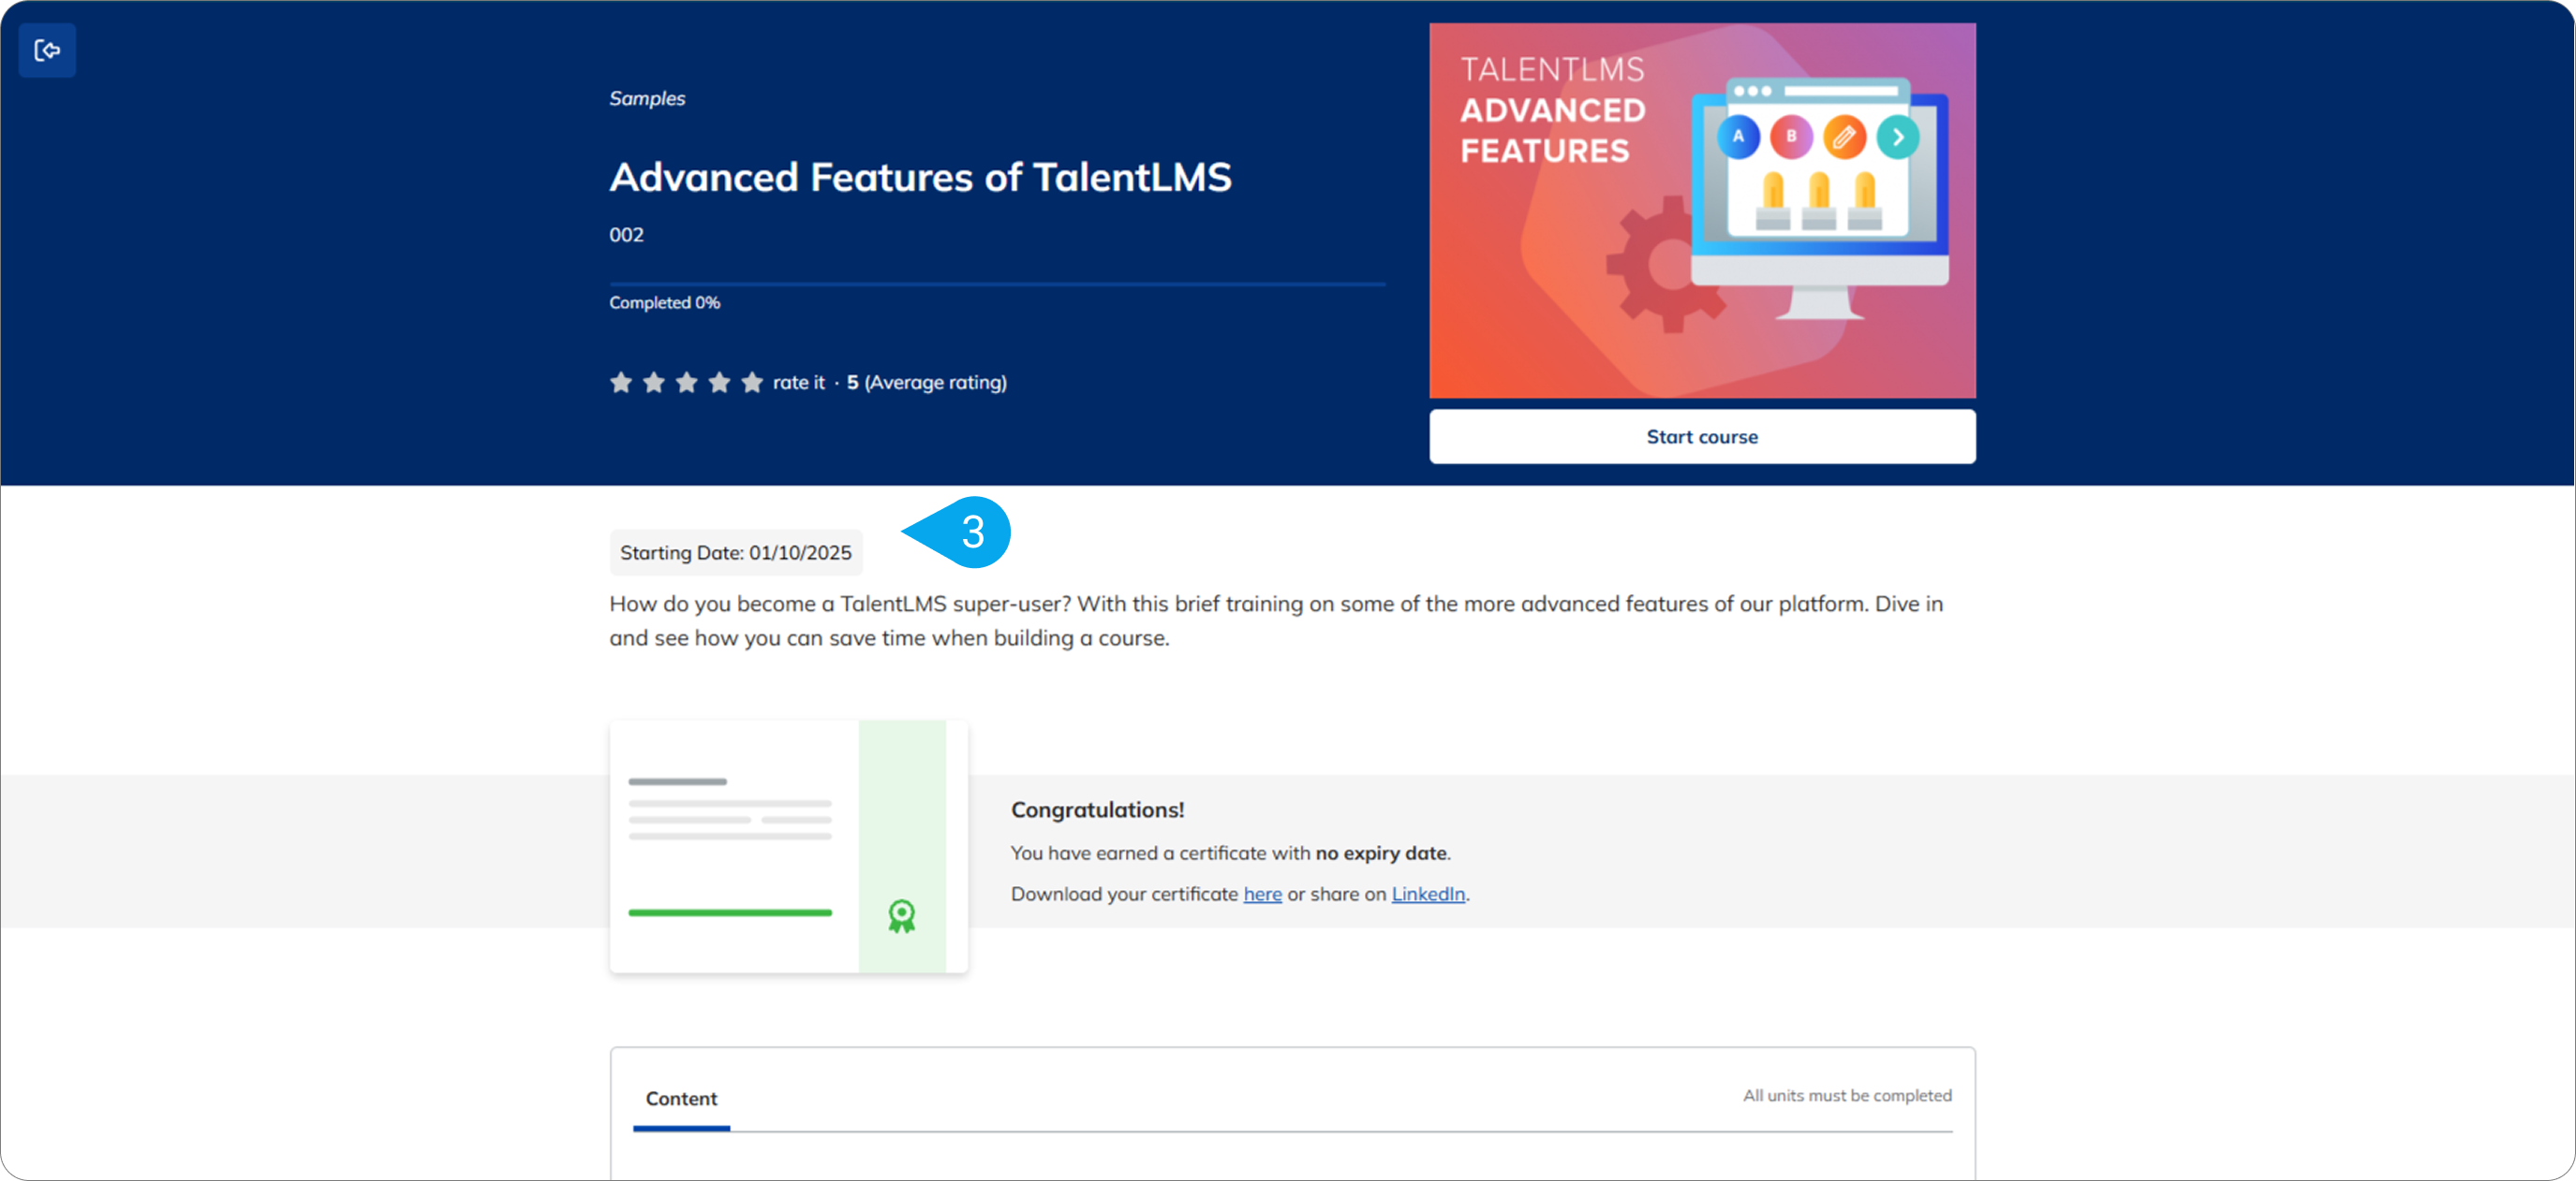Click the certificate preview image
The width and height of the screenshot is (2576, 1181).
[787, 845]
